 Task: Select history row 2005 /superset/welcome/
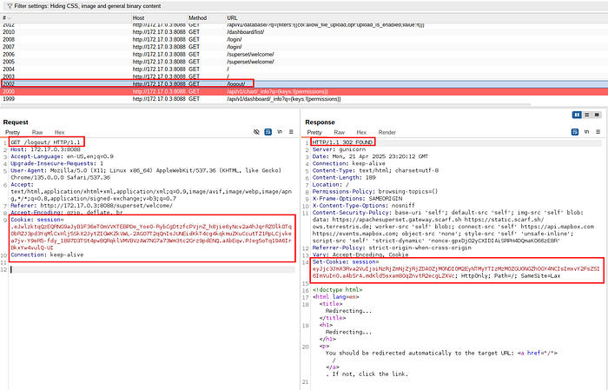click(304, 62)
